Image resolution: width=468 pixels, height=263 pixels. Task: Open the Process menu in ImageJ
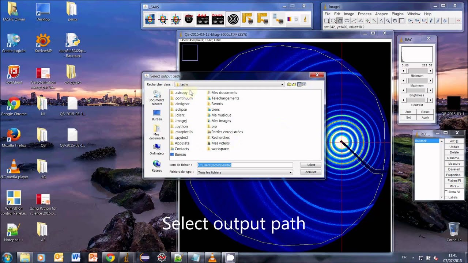(x=365, y=14)
